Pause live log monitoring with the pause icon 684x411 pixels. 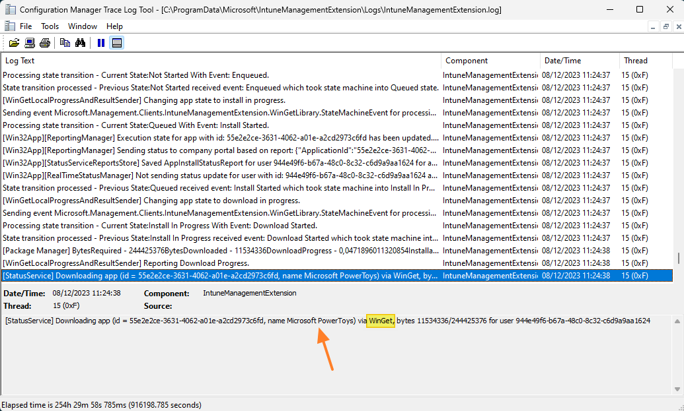tap(100, 42)
